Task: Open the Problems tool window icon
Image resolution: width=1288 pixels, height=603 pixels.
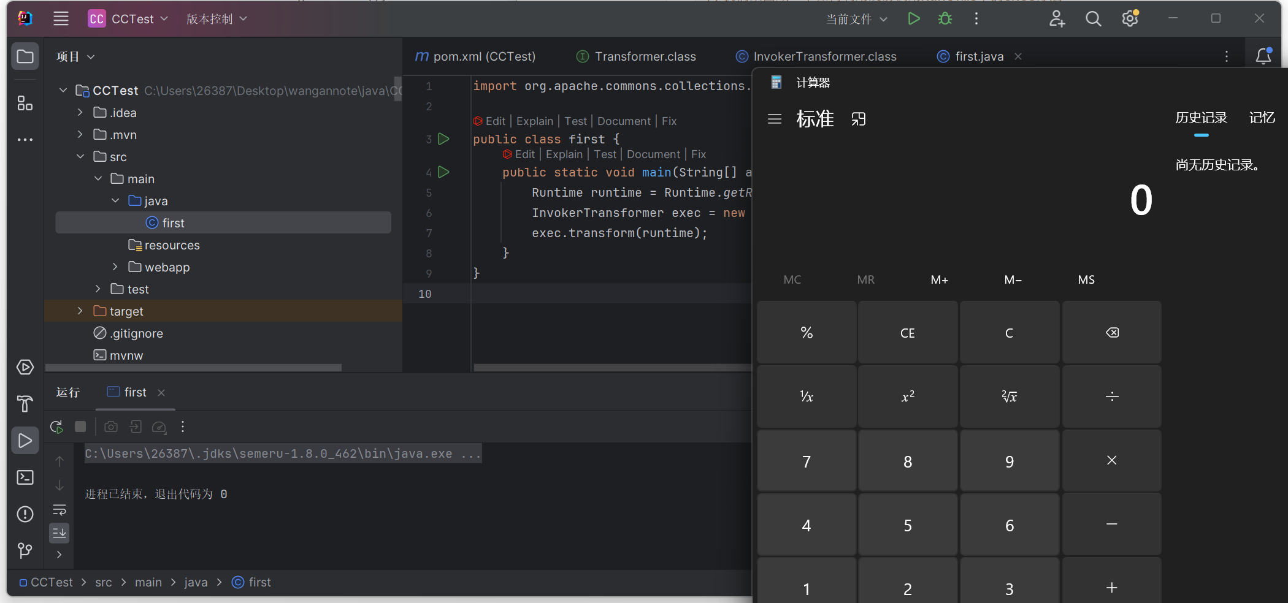Action: click(25, 514)
